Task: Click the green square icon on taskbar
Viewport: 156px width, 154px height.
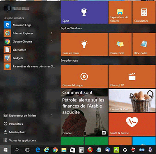Action: click(x=116, y=150)
